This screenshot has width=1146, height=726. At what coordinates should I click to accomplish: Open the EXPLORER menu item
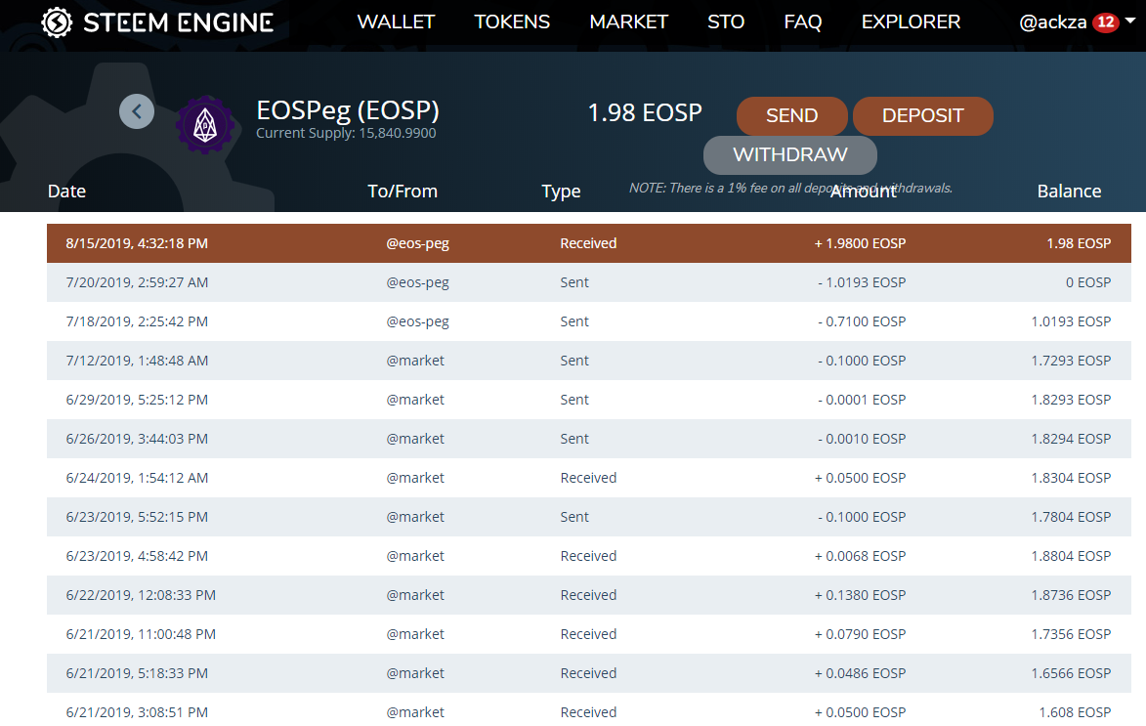tap(911, 21)
